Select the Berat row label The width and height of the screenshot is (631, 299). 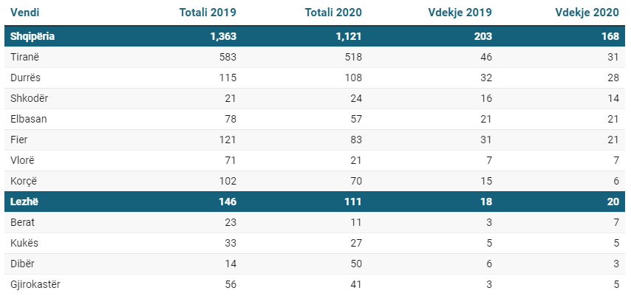coord(23,222)
